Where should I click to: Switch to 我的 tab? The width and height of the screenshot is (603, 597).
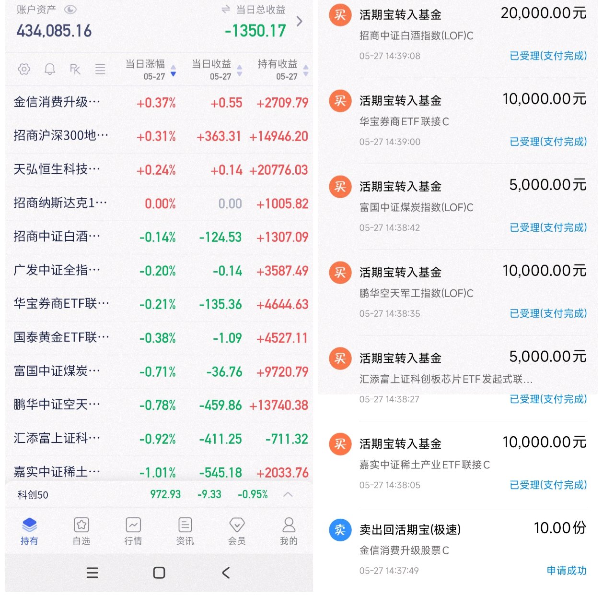[289, 531]
